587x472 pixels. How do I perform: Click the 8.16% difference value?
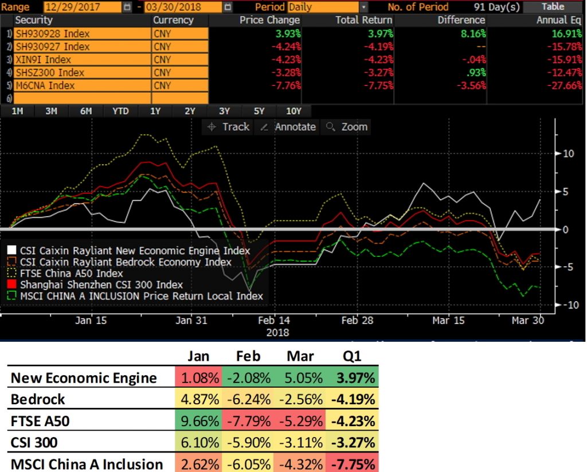point(473,34)
